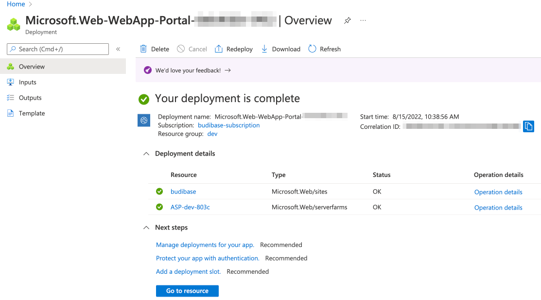The image size is (541, 300).
Task: Open the more options ellipsis
Action: (x=363, y=20)
